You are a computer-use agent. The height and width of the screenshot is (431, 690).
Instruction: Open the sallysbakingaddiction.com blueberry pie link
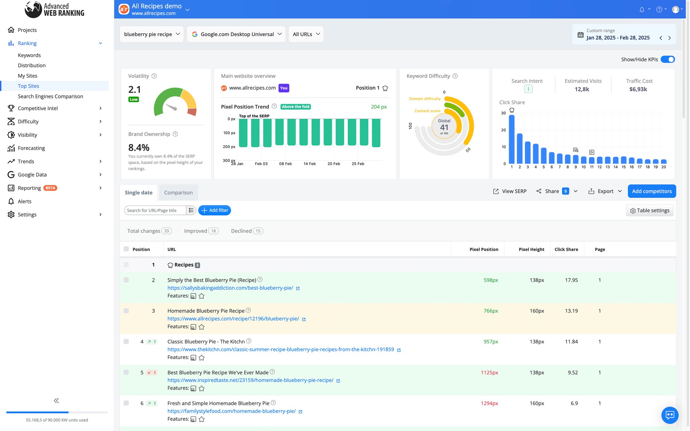click(230, 288)
